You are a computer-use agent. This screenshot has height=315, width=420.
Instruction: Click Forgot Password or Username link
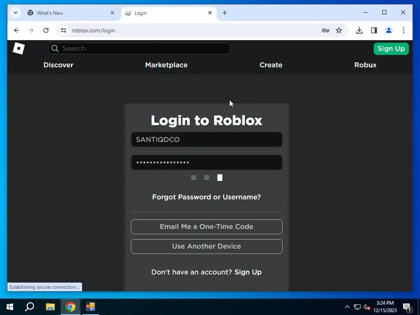click(207, 197)
